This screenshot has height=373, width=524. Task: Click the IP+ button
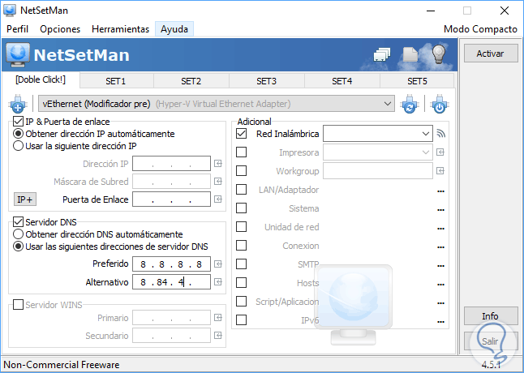click(x=25, y=199)
